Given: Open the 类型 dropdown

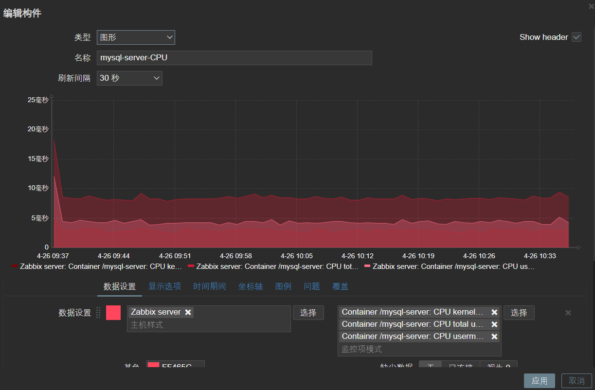Looking at the screenshot, I should (x=136, y=37).
